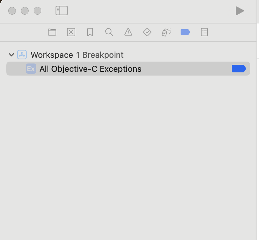Image resolution: width=259 pixels, height=240 pixels.
Task: Close the Xcode window
Action: (x=12, y=11)
